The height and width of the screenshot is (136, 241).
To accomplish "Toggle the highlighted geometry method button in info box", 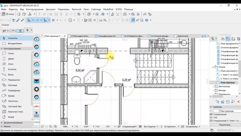I will coord(20,31).
